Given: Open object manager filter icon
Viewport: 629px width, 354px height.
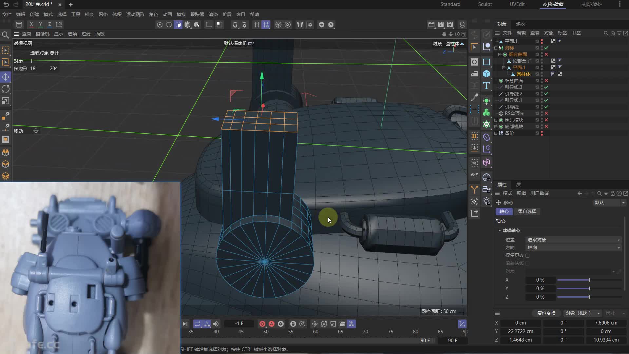Looking at the screenshot, I should (619, 33).
